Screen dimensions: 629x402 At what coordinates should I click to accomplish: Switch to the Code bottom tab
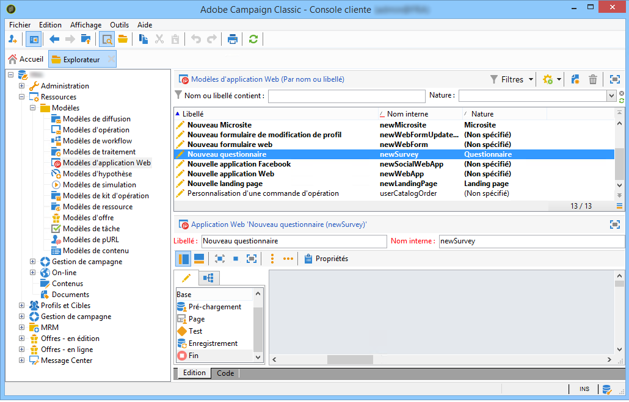coord(225,373)
